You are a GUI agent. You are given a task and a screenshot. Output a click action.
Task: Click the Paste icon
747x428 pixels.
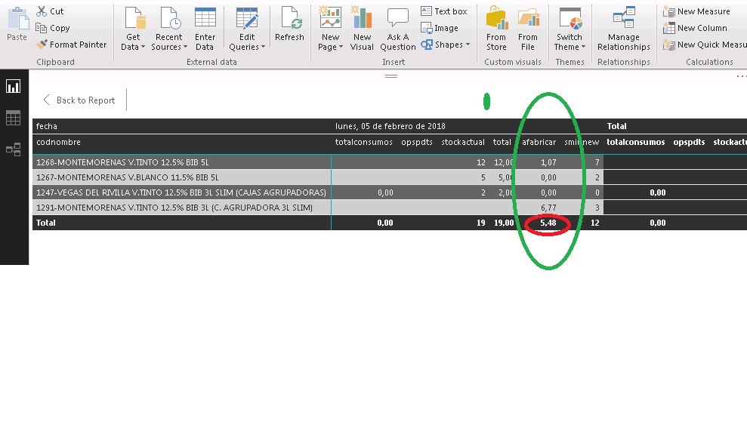point(17,19)
